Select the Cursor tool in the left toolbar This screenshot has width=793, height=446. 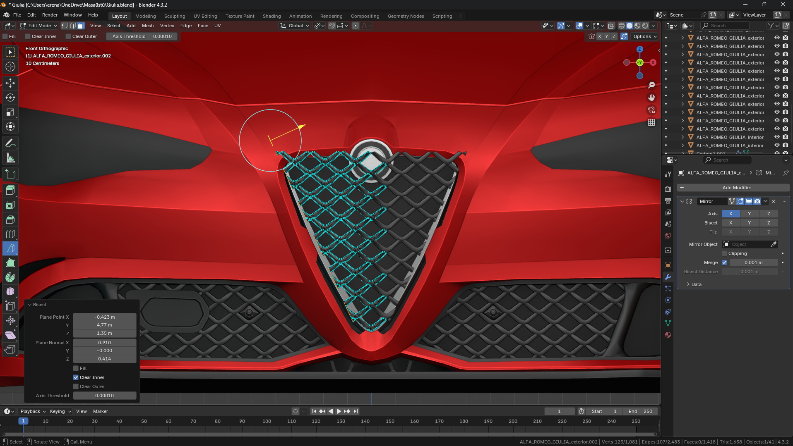point(10,67)
